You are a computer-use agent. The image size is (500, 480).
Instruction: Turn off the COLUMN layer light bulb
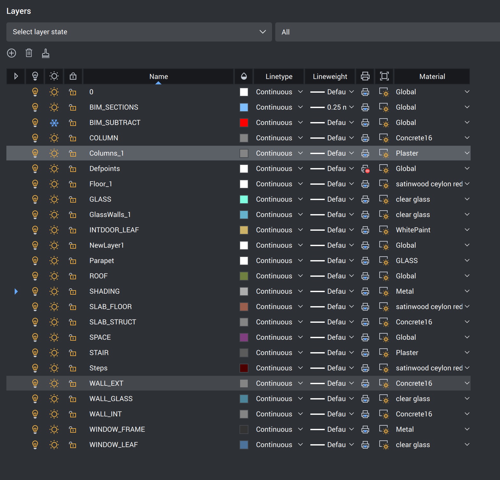35,138
